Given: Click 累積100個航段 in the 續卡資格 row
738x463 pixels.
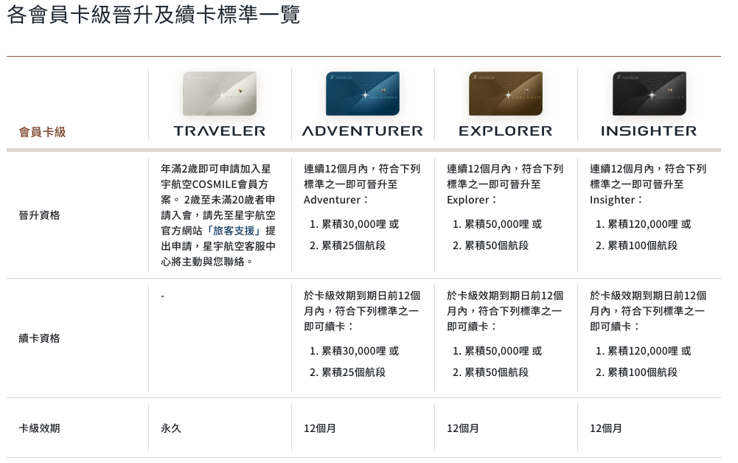Looking at the screenshot, I should click(642, 372).
